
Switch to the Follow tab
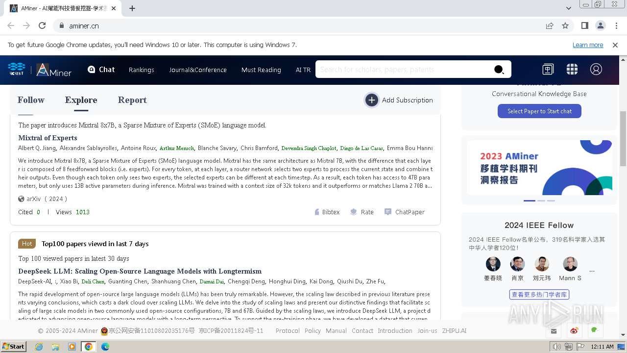tap(31, 100)
